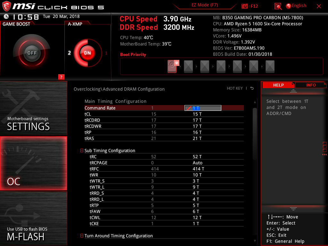Edit the tRFC 414 T value
Viewport: 328px width, 246px height.
[198, 169]
